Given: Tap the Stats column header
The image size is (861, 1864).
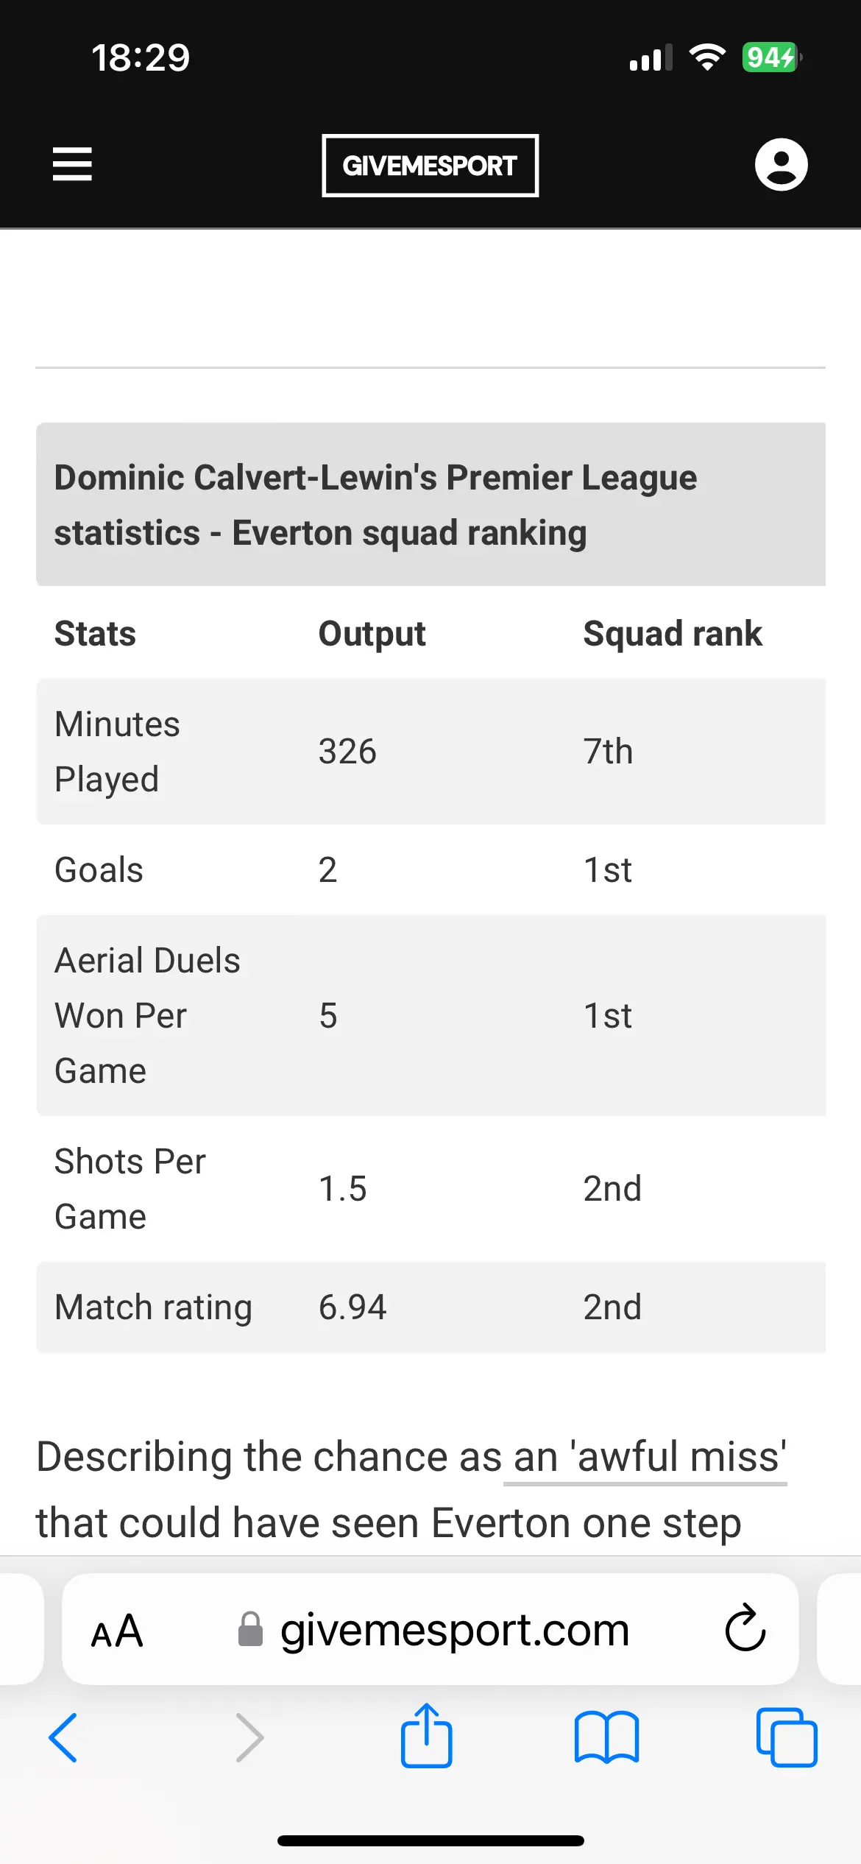Looking at the screenshot, I should 95,634.
